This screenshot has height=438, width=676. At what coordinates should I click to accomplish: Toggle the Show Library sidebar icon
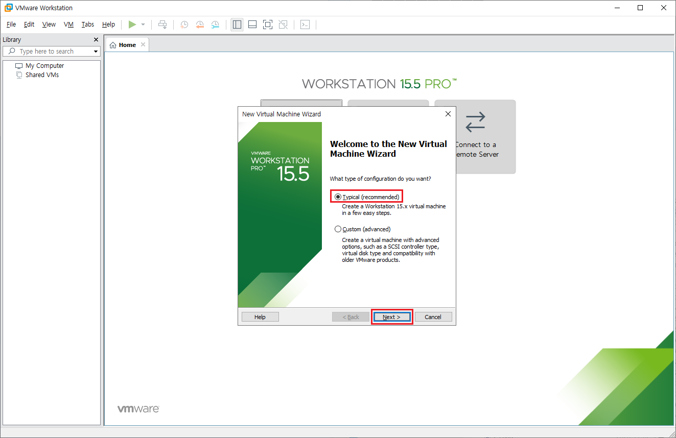(237, 25)
